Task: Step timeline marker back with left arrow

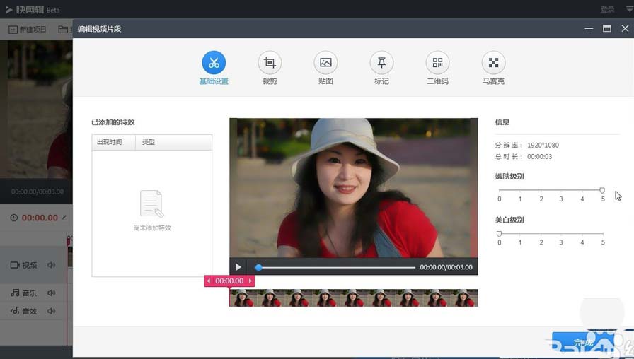Action: 209,281
